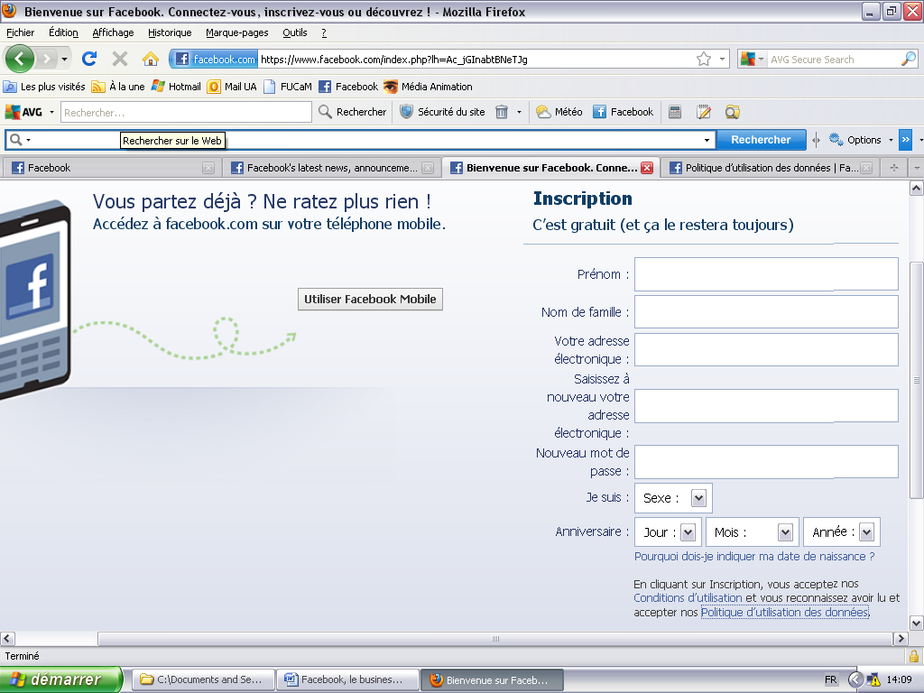Click the AVG toolbar Rechercher magnifier button
Viewport: 924px width, 693px height.
pyautogui.click(x=353, y=112)
